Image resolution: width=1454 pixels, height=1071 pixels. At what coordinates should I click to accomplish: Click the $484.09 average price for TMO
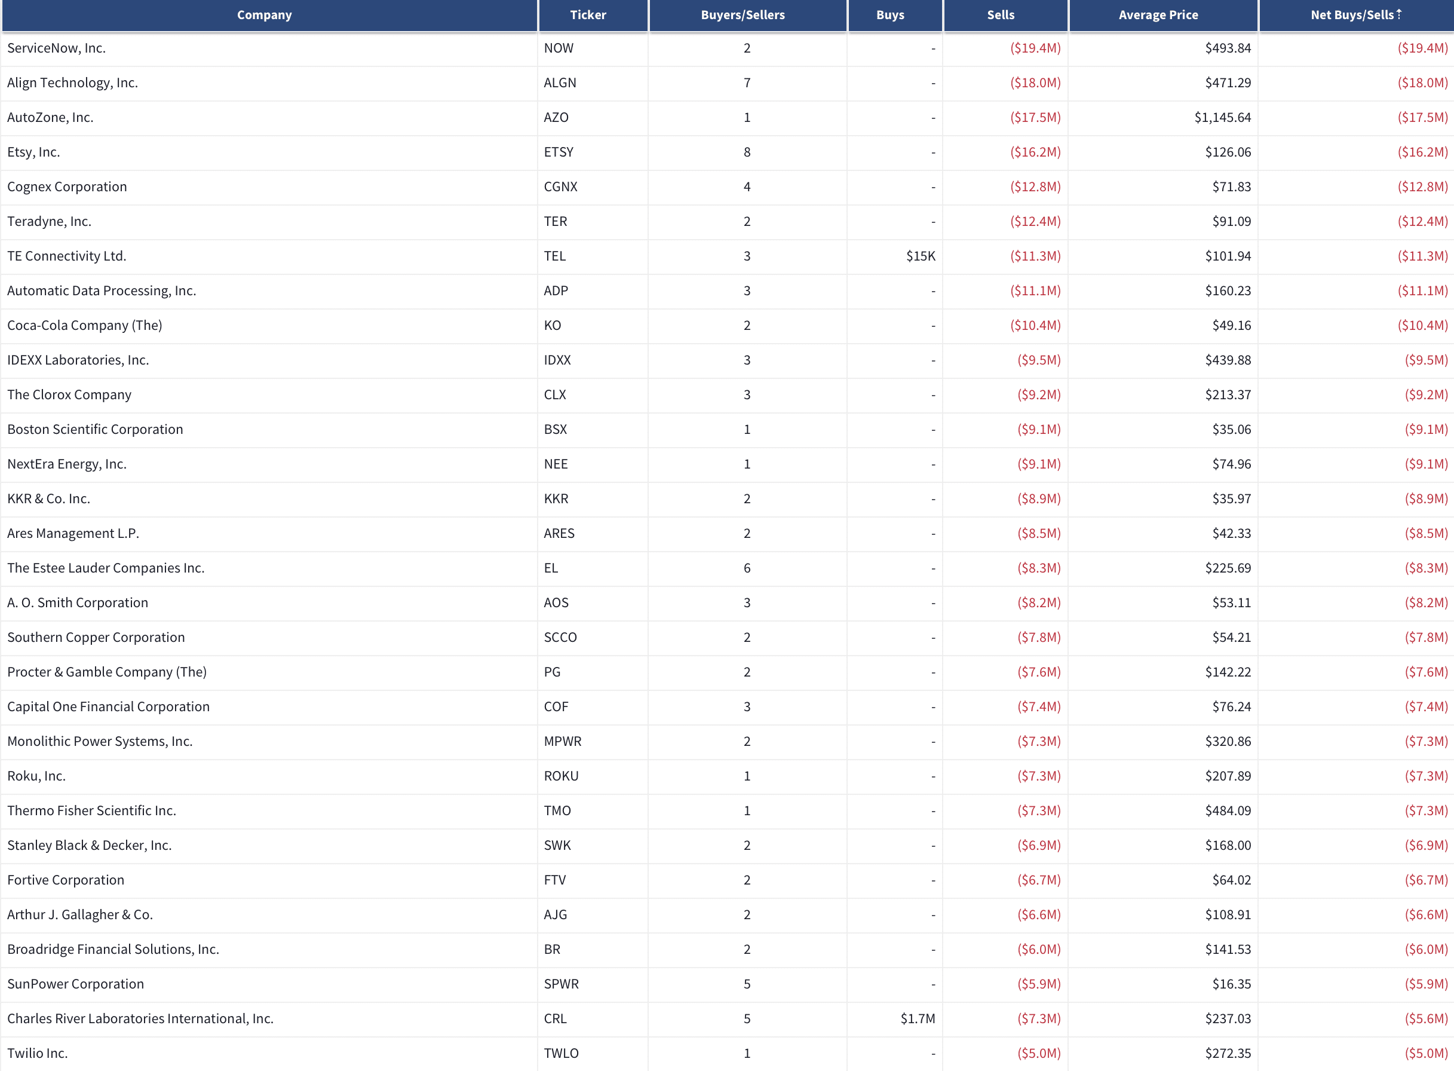tap(1228, 811)
